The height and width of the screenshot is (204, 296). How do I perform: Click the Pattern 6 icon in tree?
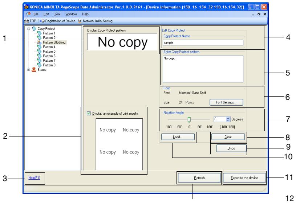pyautogui.click(x=40, y=56)
